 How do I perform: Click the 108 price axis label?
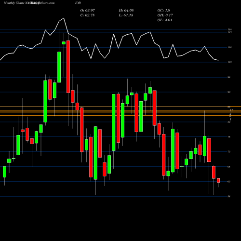pos(229,47)
